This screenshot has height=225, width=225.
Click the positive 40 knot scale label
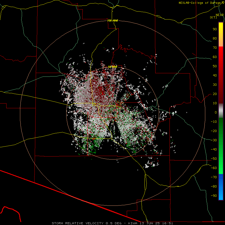[215, 75]
